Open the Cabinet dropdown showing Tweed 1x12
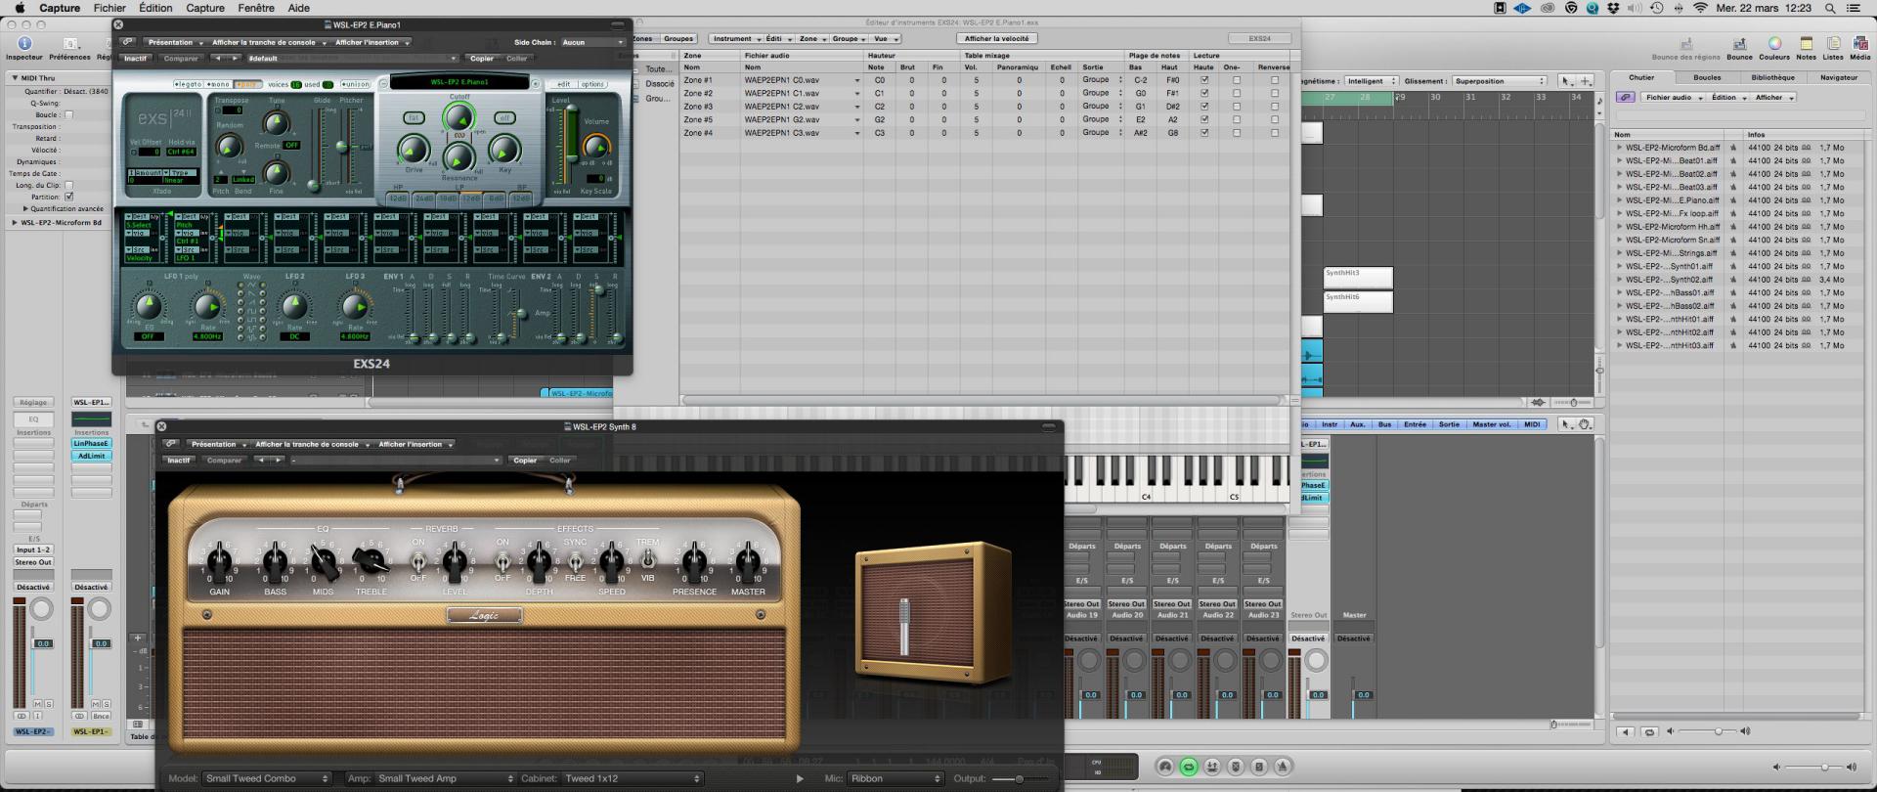 click(633, 778)
